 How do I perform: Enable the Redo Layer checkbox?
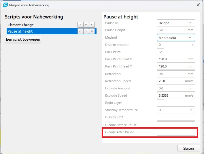tap(160, 103)
